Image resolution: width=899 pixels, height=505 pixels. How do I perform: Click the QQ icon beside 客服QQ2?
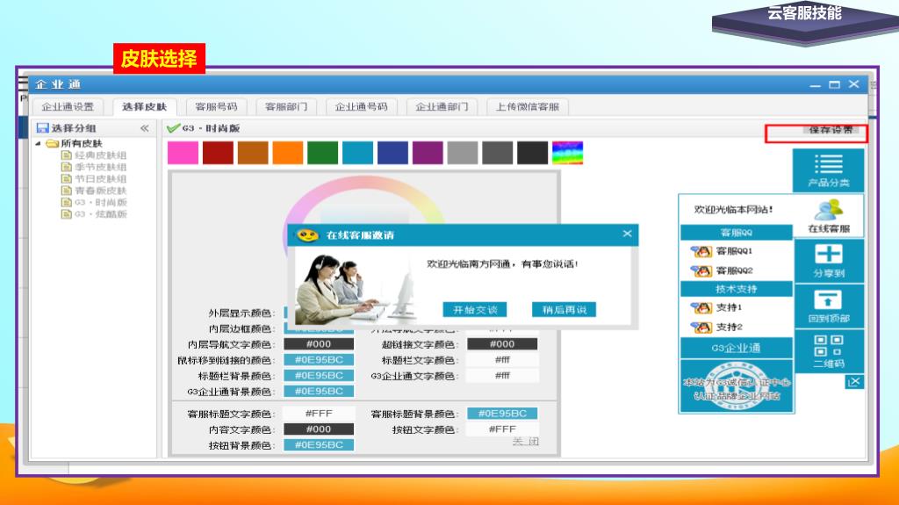point(701,271)
